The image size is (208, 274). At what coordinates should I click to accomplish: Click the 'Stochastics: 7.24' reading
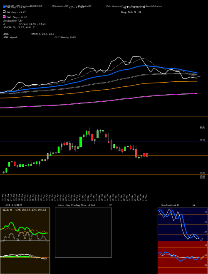coord(13,21)
